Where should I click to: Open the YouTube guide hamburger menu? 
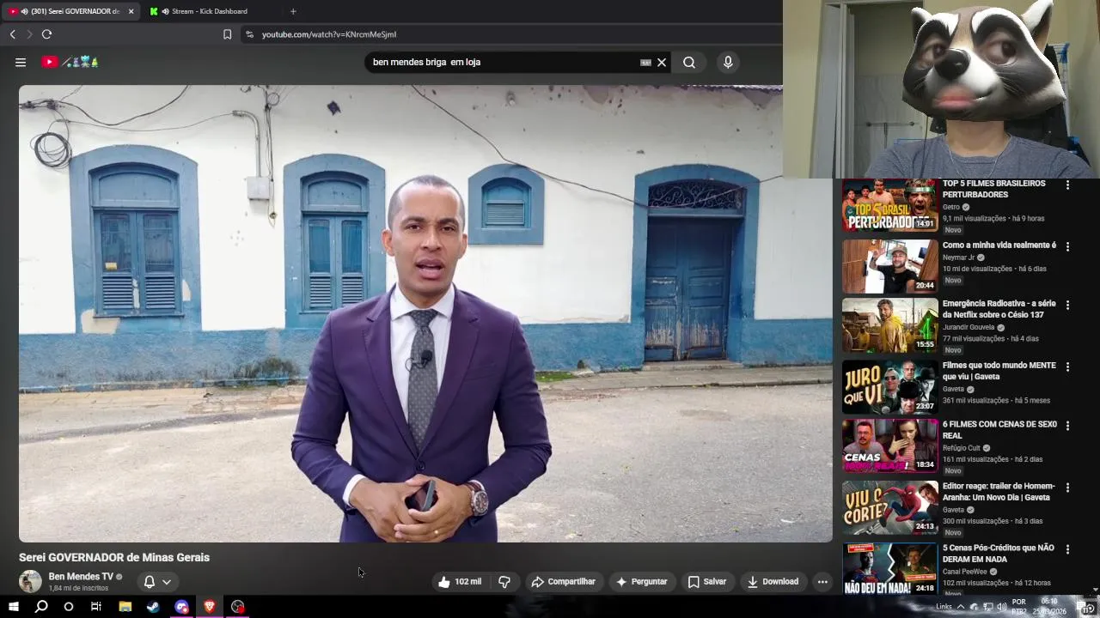pos(21,62)
